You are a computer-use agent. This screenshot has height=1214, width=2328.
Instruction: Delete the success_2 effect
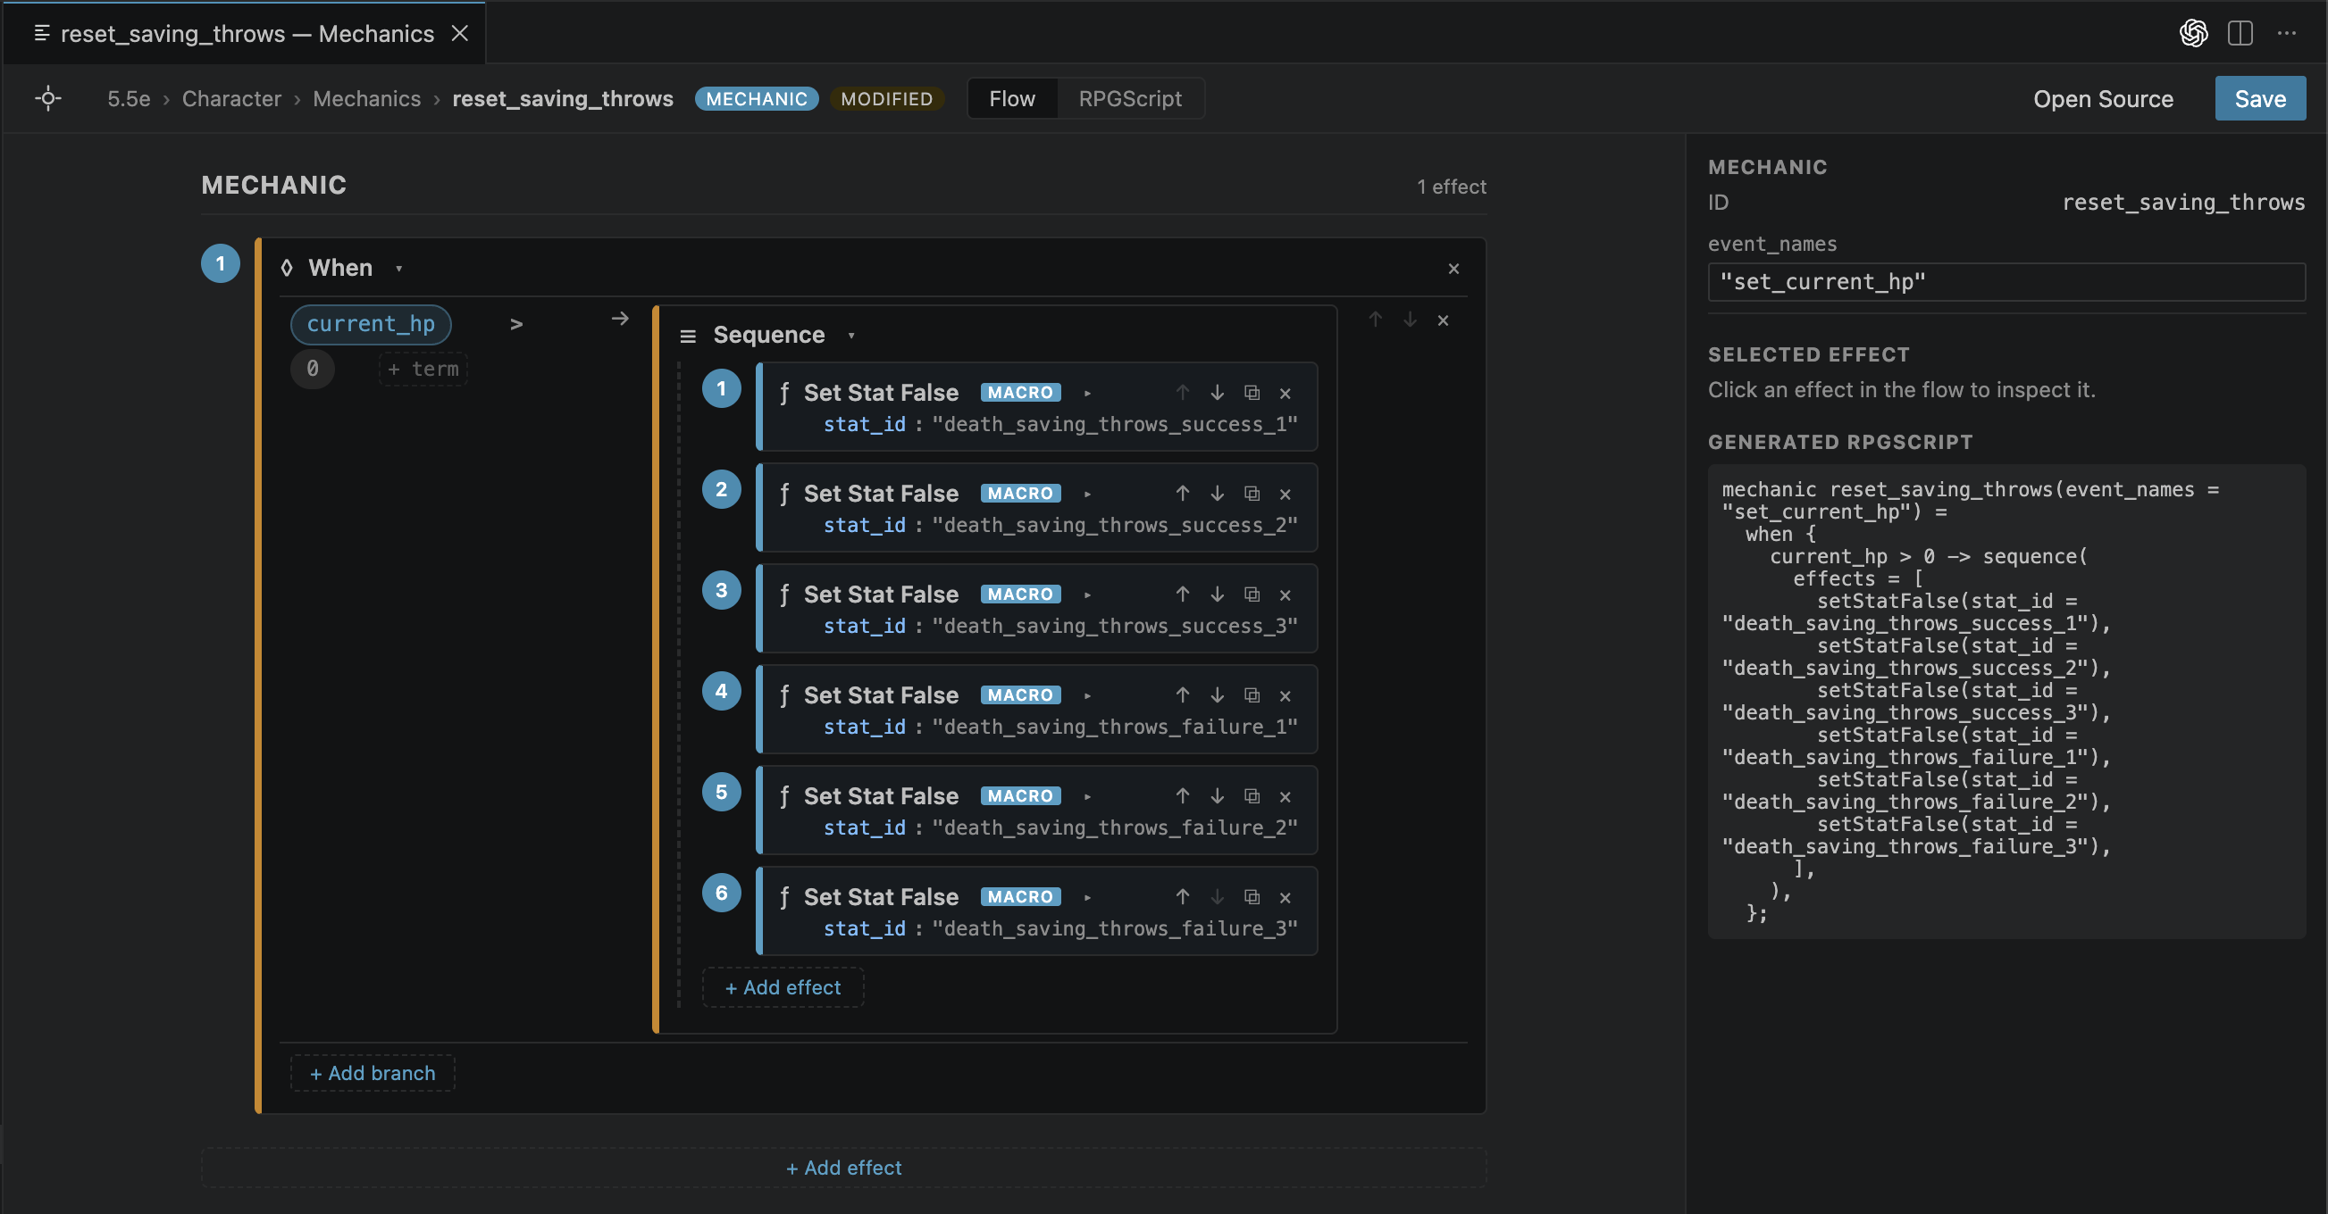tap(1285, 495)
